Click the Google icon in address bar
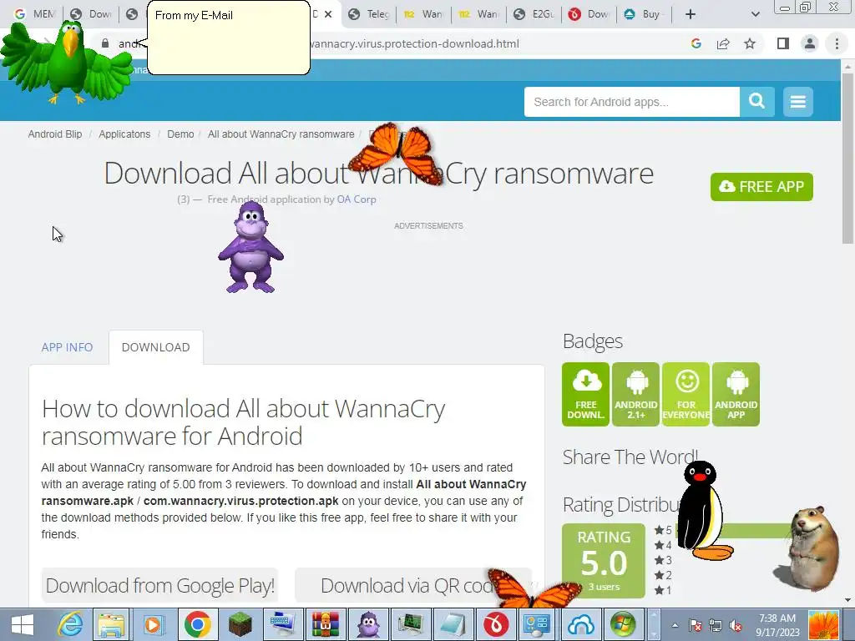The image size is (855, 641). click(x=696, y=43)
